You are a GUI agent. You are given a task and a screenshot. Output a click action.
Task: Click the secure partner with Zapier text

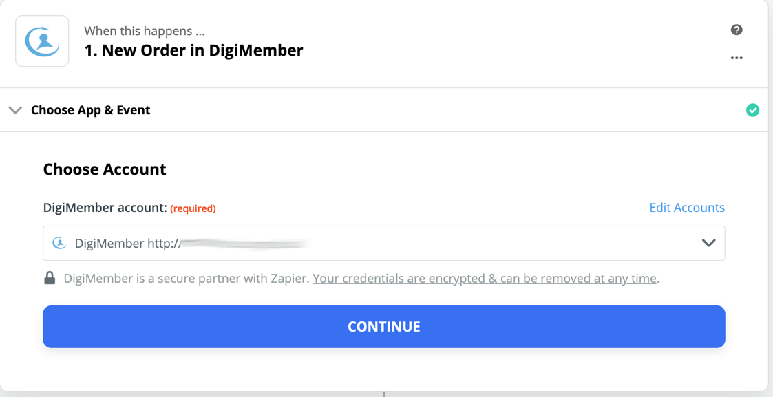pyautogui.click(x=186, y=279)
